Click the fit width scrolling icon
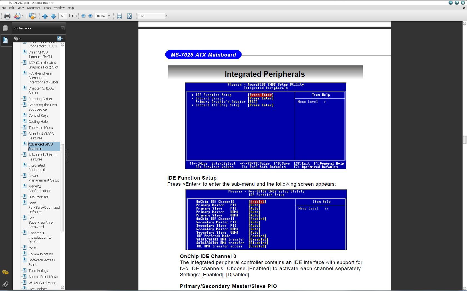467x291 pixels. (x=119, y=16)
